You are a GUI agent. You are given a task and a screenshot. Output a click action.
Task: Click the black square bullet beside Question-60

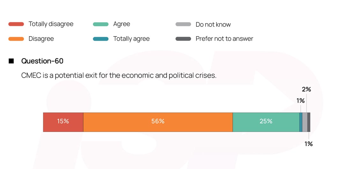click(11, 61)
